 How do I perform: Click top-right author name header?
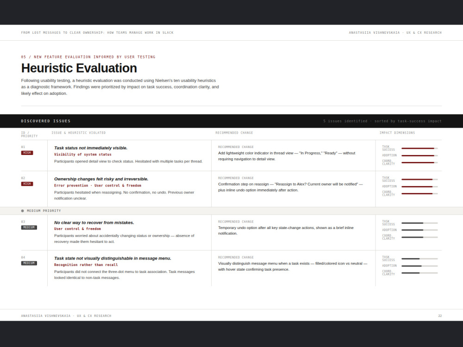point(395,33)
